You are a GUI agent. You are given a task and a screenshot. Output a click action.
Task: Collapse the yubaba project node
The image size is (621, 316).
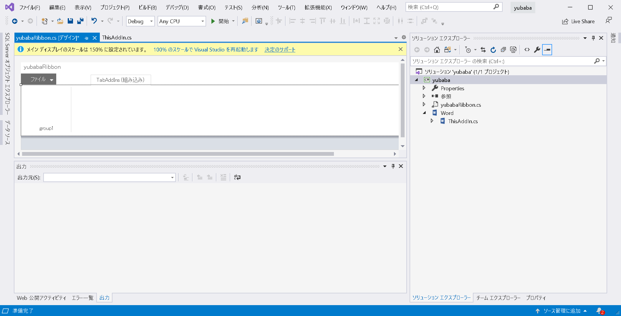point(416,80)
